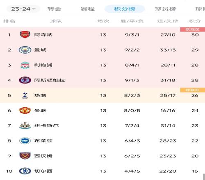This screenshot has height=180, width=205.
Task: Select West Ham United crest
Action: coord(25,156)
